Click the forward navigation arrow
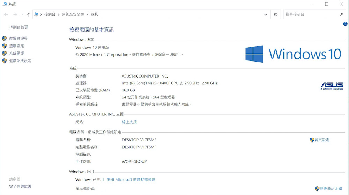Image resolution: width=349 pixels, height=195 pixels. coord(15,15)
